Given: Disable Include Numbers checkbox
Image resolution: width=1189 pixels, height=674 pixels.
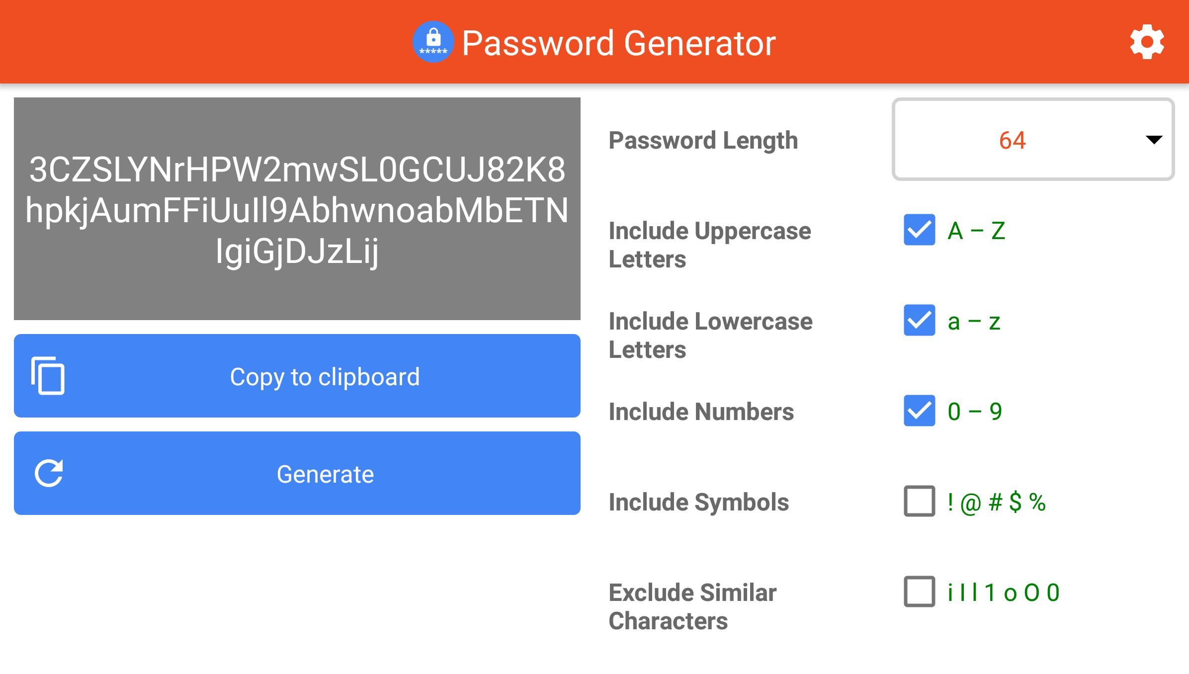Looking at the screenshot, I should 916,410.
